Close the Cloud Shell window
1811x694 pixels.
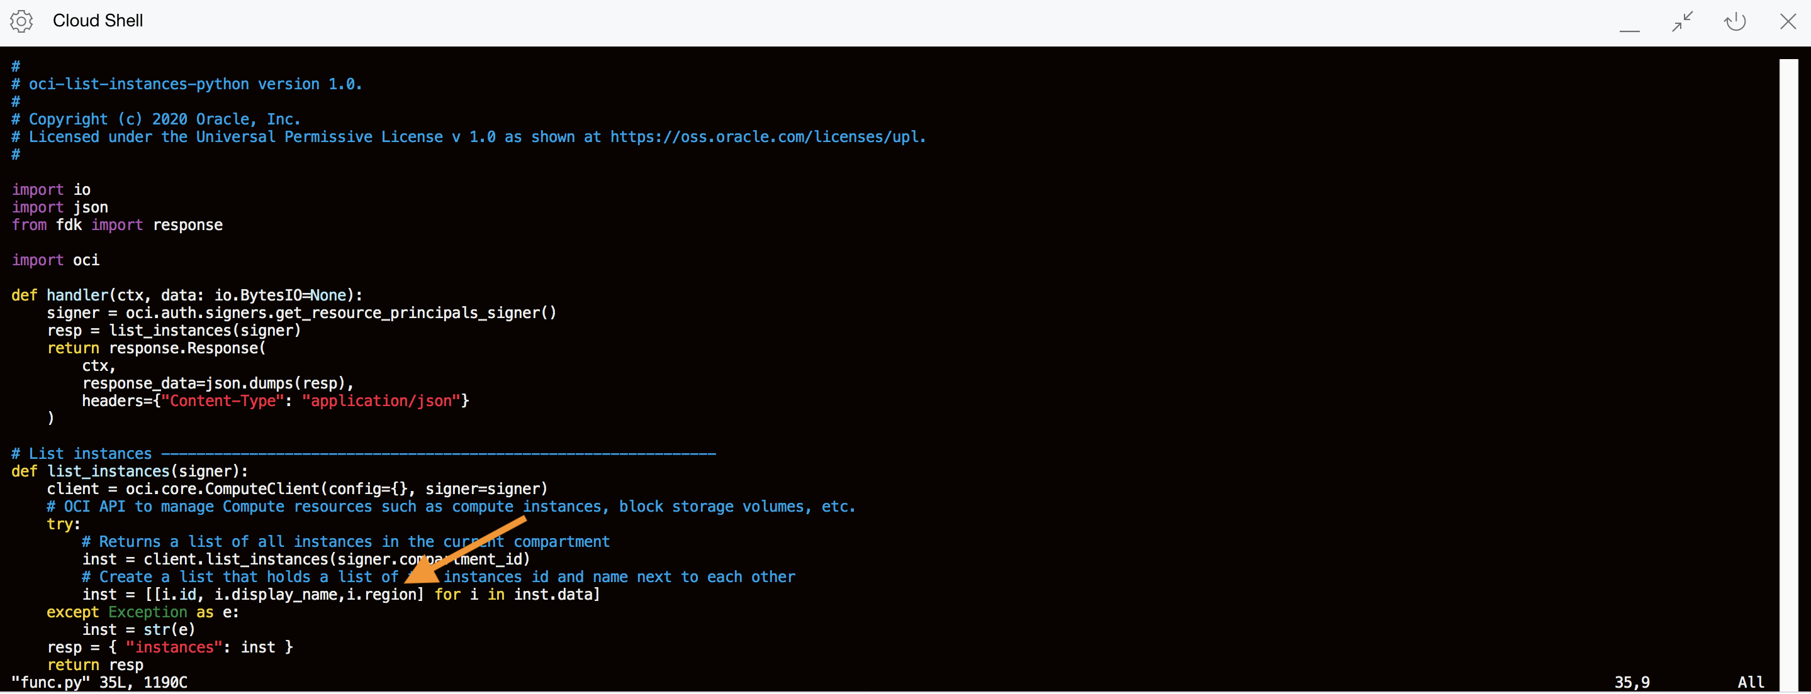pos(1788,22)
